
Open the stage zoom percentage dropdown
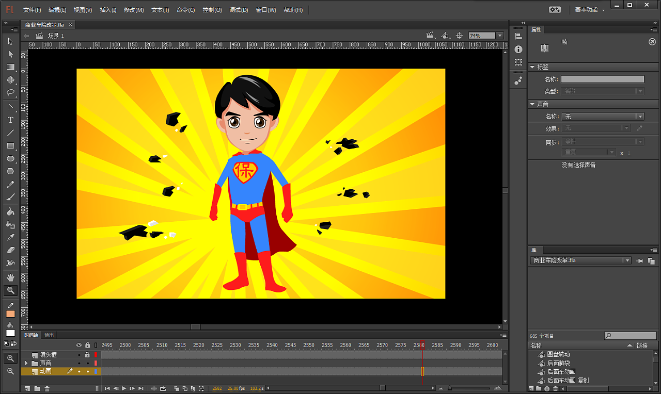[x=499, y=36]
